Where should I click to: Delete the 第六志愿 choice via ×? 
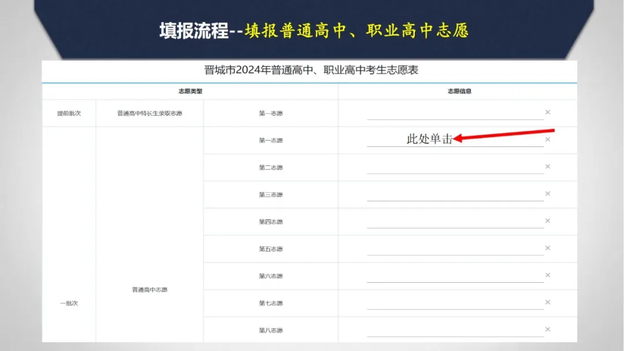547,275
